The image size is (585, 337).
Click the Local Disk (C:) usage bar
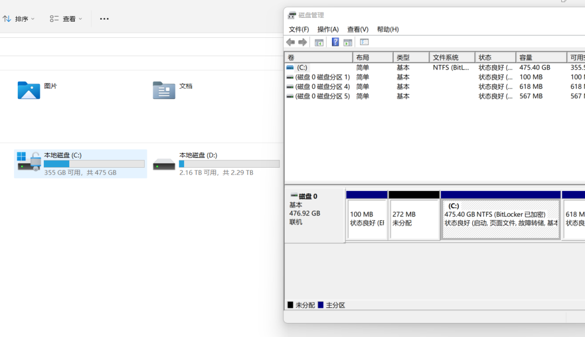[94, 164]
